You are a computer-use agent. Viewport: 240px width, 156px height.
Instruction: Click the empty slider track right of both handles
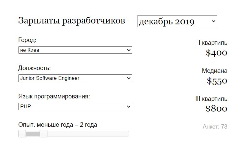pyautogui.click(x=88, y=134)
